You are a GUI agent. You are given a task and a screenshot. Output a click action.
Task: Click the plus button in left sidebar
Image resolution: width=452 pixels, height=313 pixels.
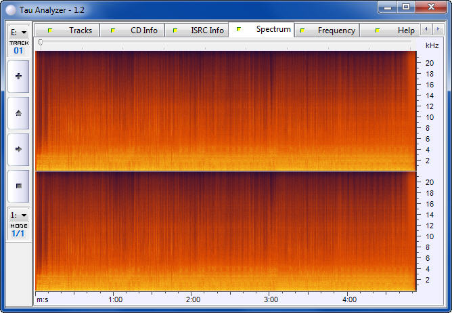(18, 77)
